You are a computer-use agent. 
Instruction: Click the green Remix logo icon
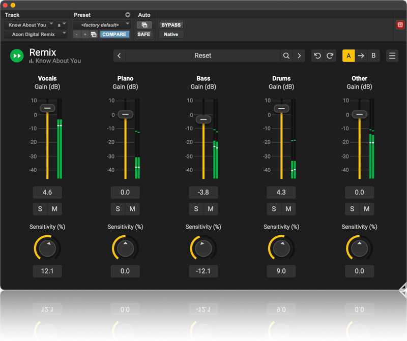pos(17,56)
